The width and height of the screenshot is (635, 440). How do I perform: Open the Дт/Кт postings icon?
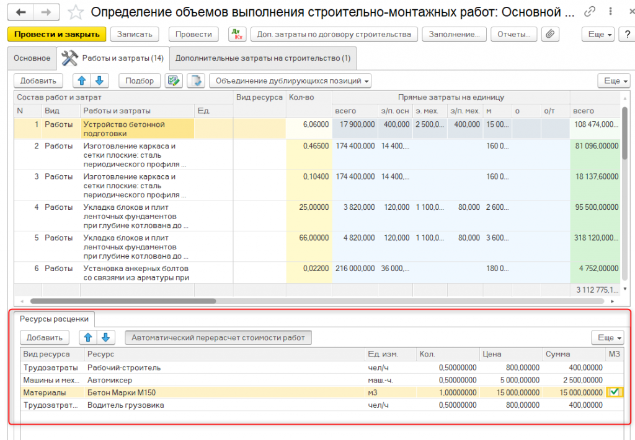coord(237,35)
